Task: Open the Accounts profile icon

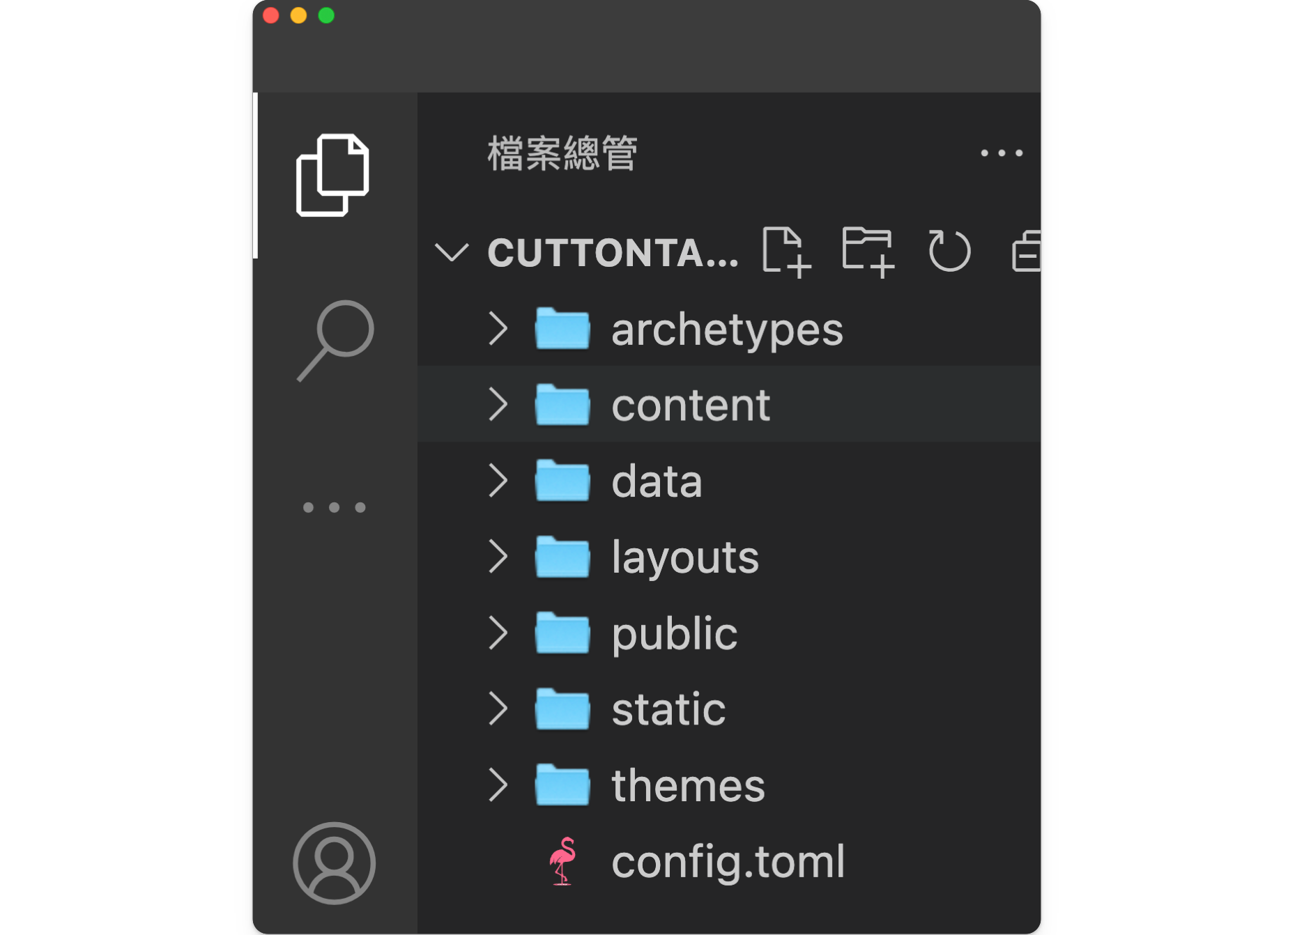Action: tap(335, 863)
